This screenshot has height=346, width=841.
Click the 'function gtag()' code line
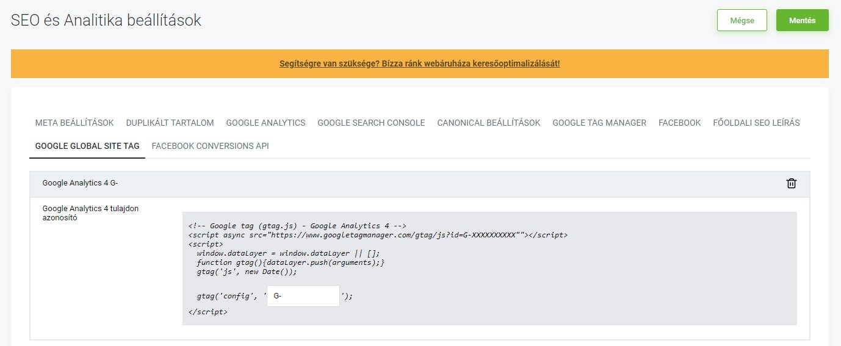(x=291, y=262)
